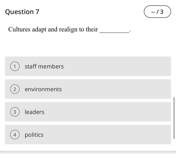Screen dimensions: 176x159
Task: Click the "leaders" answer label
Action: [x=34, y=112]
